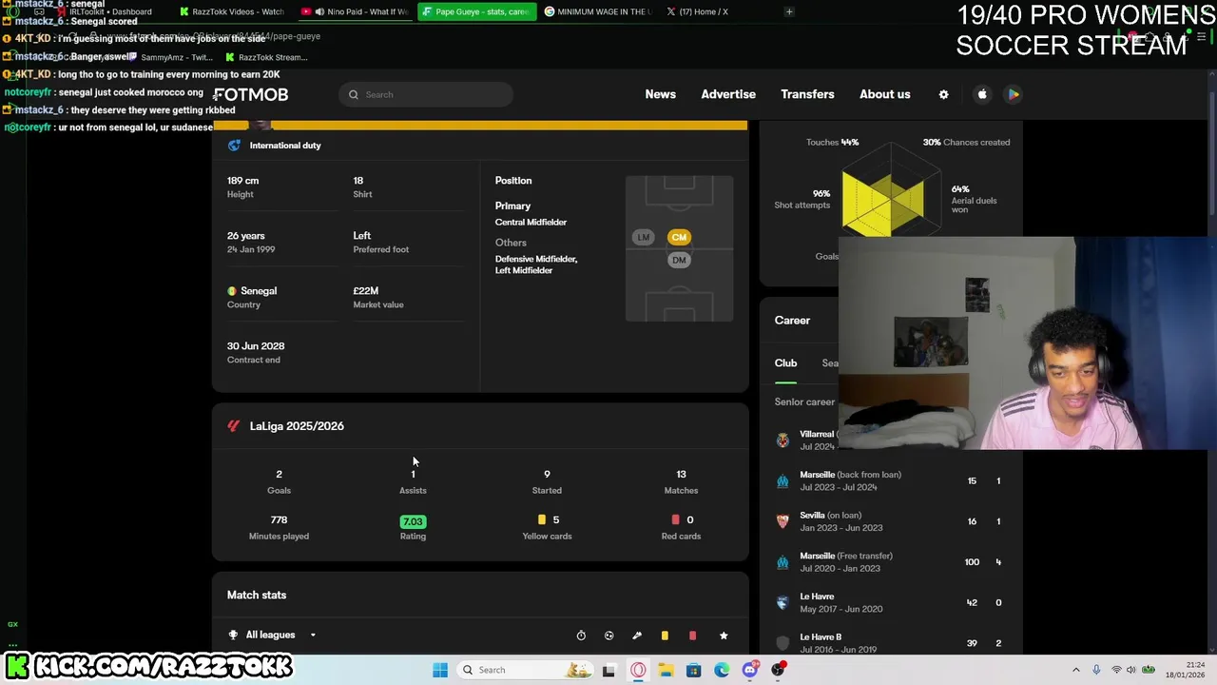Expand the All leagues dropdown

(x=273, y=635)
